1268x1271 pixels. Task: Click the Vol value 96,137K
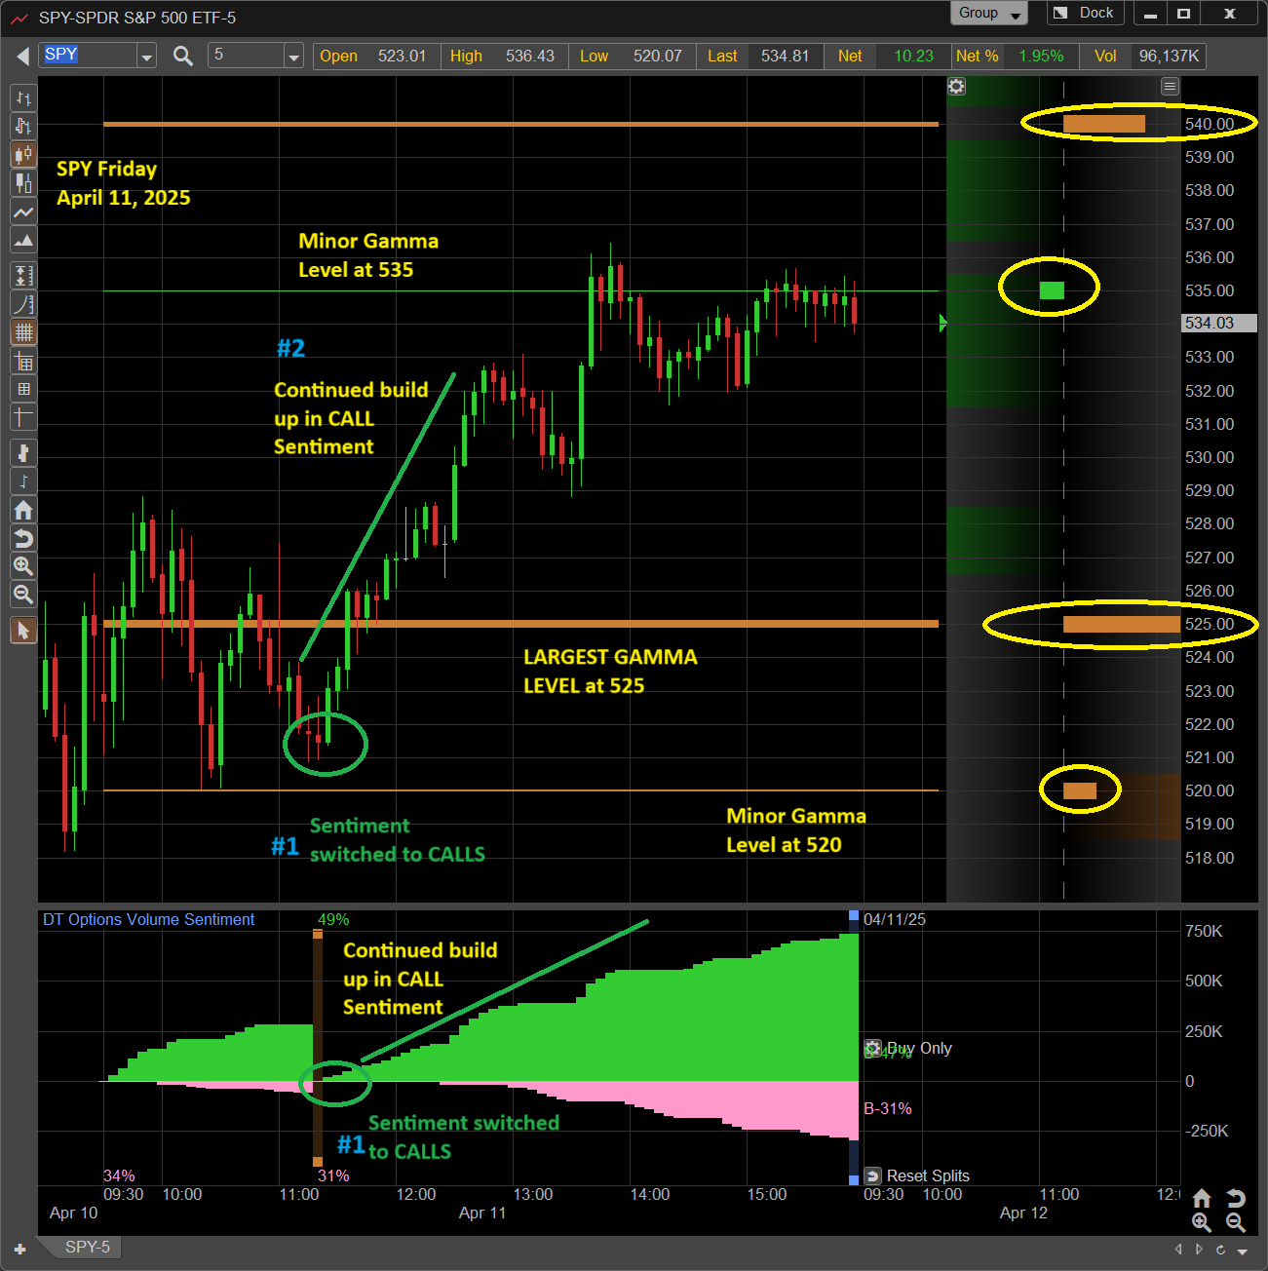[1169, 56]
